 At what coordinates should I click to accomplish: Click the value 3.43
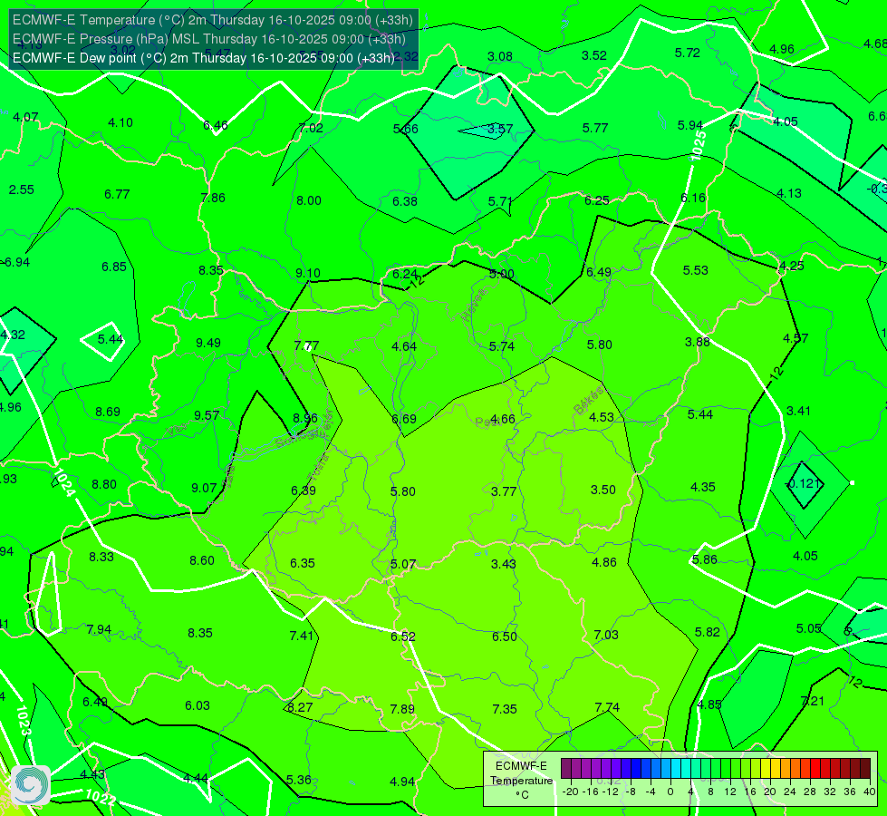[504, 564]
